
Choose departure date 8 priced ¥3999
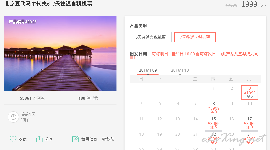[214, 108]
